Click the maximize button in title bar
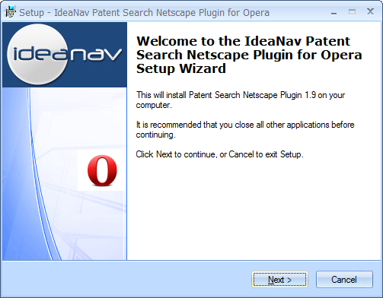 352,12
